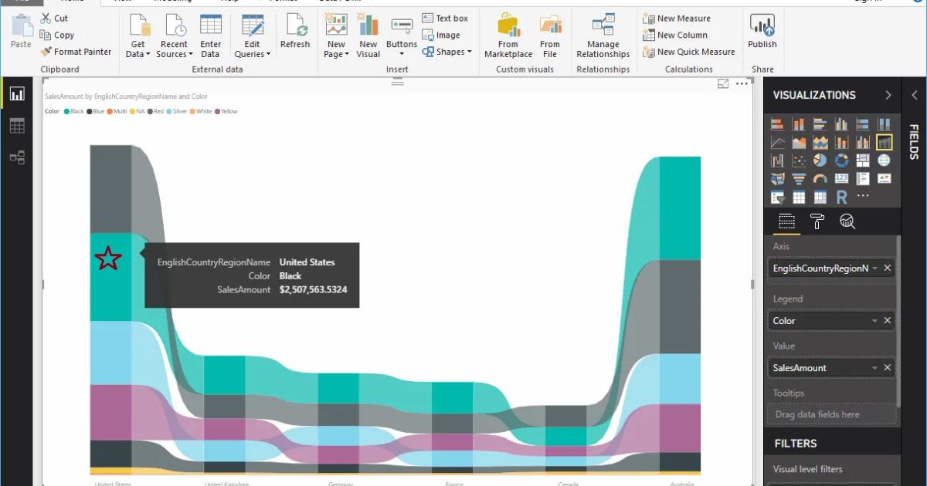Image resolution: width=927 pixels, height=486 pixels.
Task: Open Focus mode on the chart
Action: pyautogui.click(x=723, y=83)
